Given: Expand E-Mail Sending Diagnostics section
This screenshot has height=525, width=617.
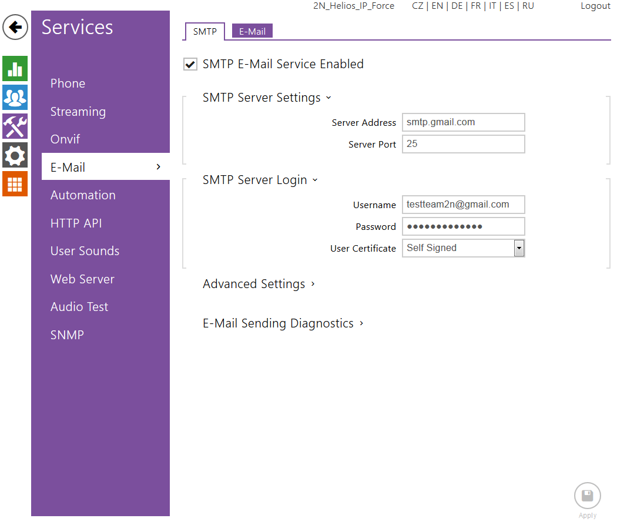Looking at the screenshot, I should point(283,323).
